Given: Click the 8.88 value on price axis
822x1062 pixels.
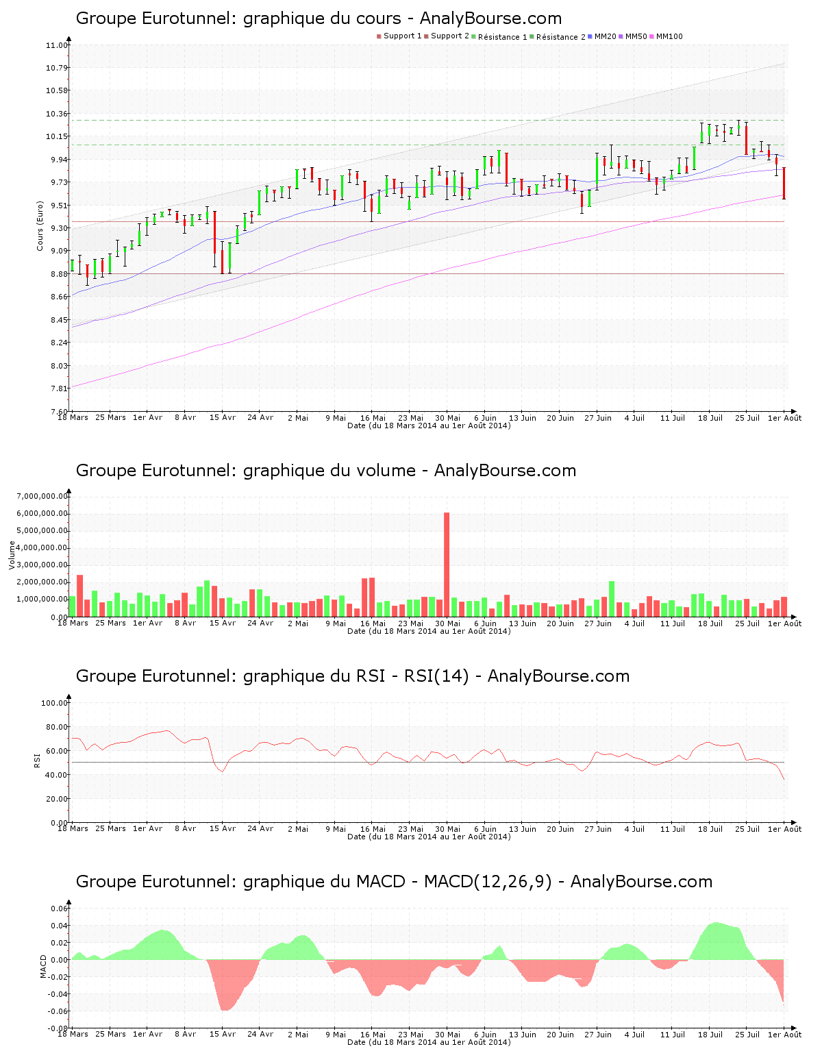Looking at the screenshot, I should point(59,274).
